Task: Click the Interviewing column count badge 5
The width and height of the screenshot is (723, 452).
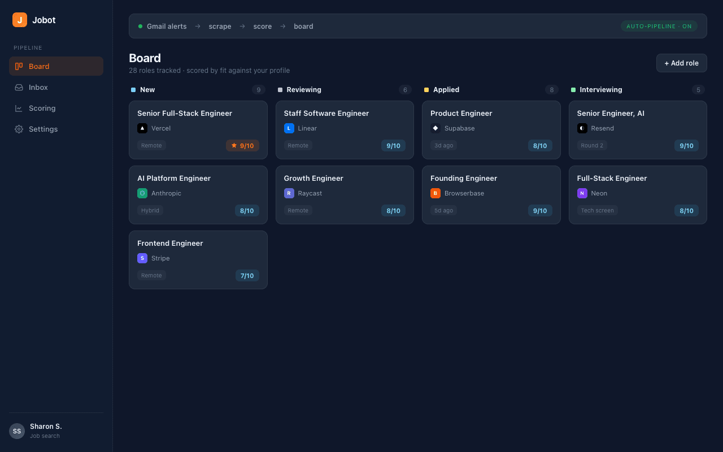Action: pyautogui.click(x=698, y=90)
